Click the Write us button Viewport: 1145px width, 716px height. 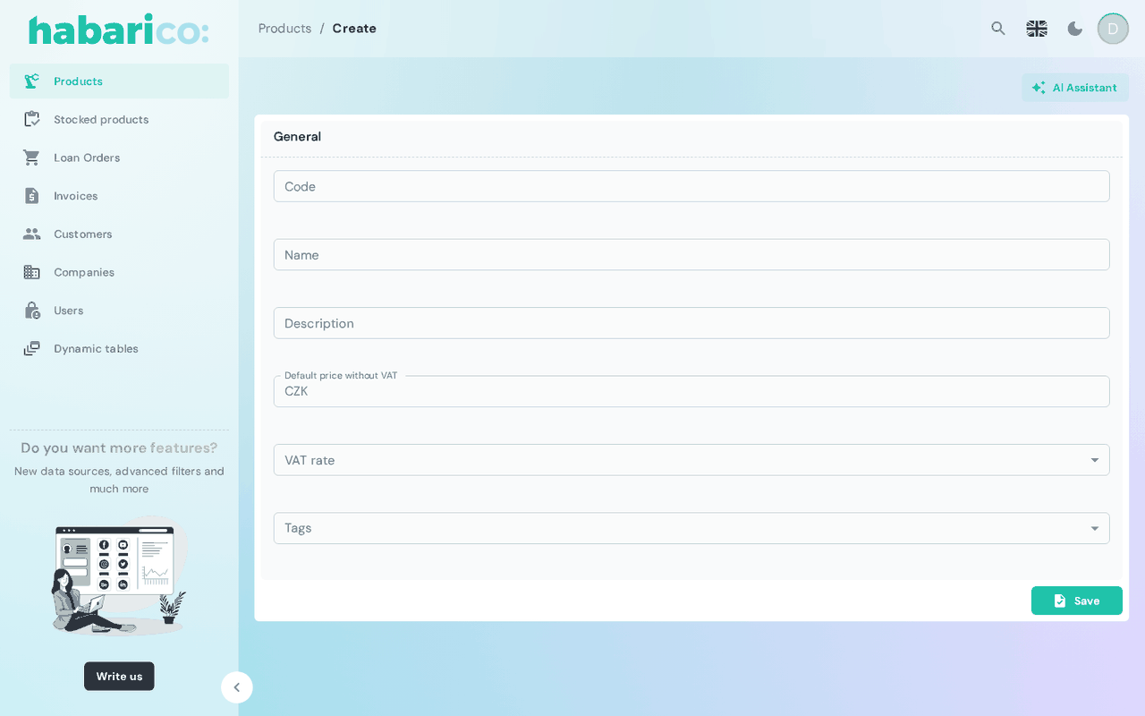point(119,677)
